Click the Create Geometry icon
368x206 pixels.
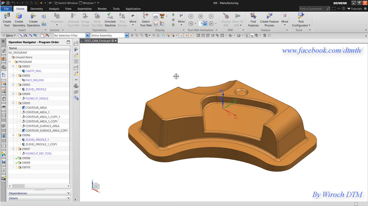click(x=19, y=20)
